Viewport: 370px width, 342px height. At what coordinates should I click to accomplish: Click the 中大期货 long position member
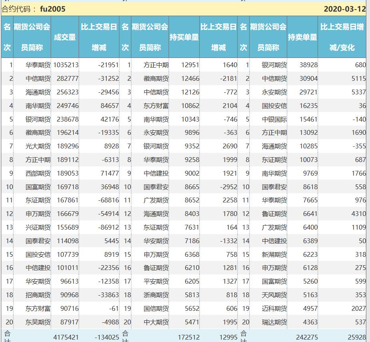156,322
